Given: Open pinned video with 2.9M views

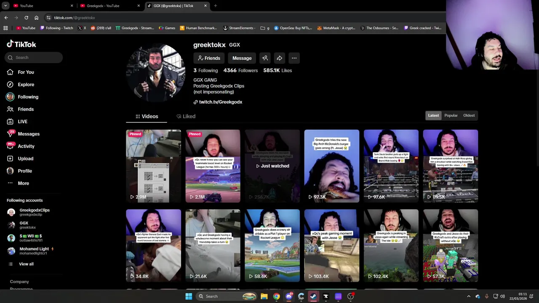Looking at the screenshot, I should pos(153,166).
